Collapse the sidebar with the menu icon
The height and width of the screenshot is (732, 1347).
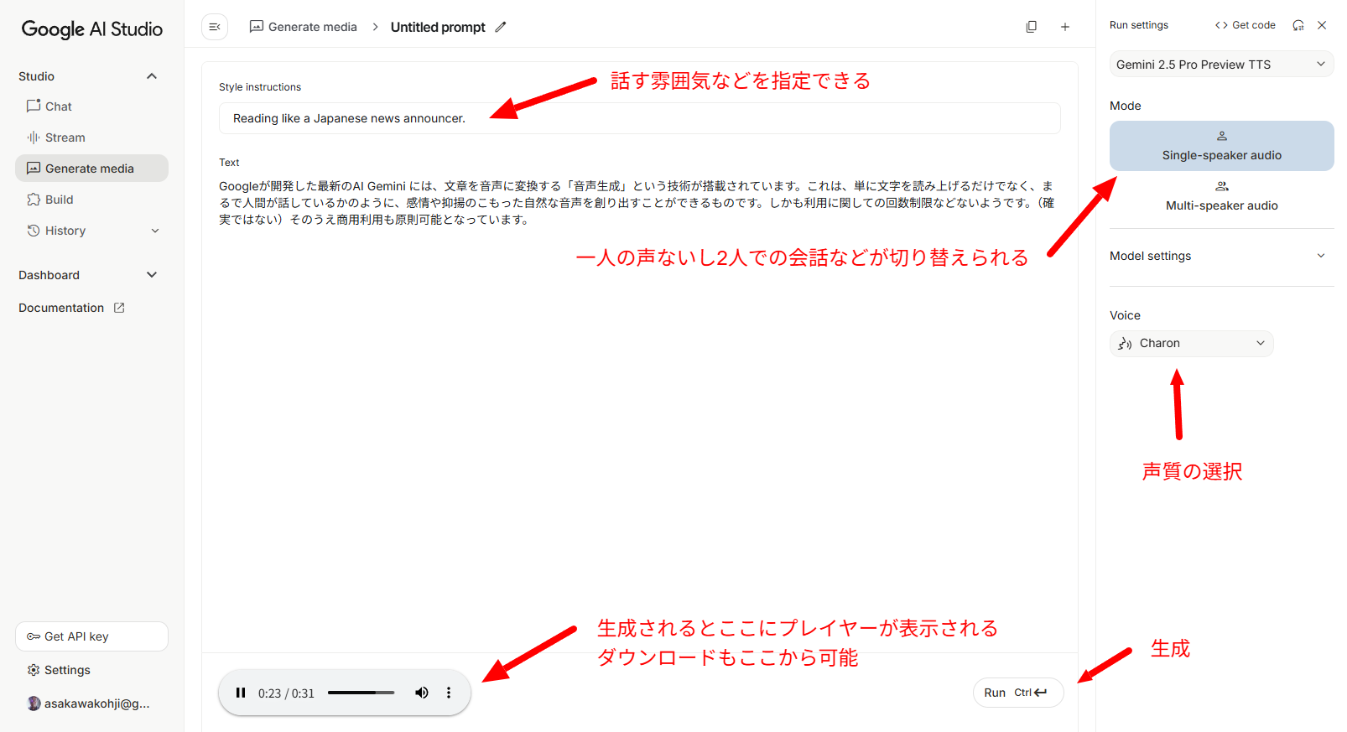tap(215, 27)
